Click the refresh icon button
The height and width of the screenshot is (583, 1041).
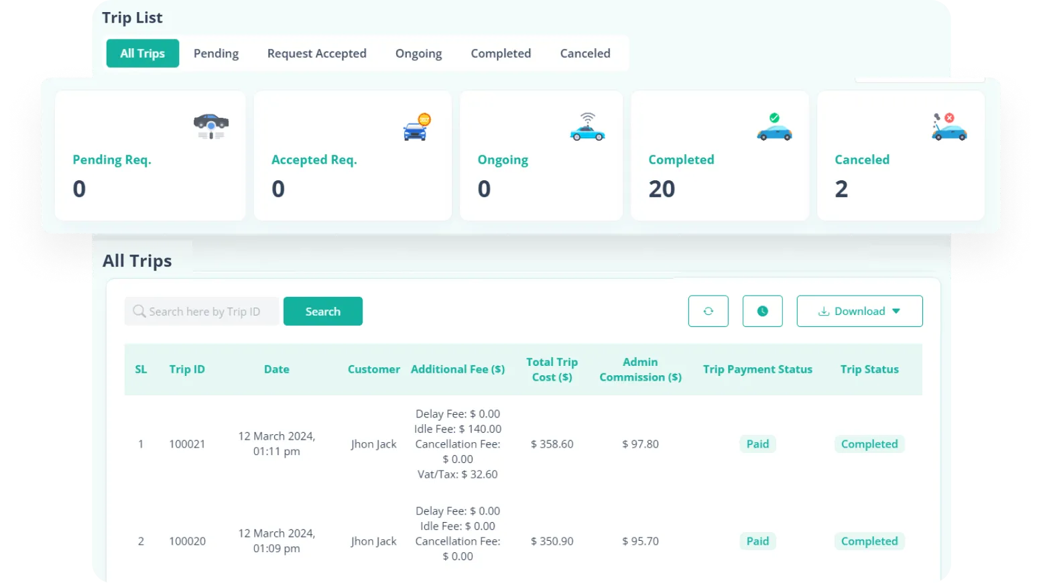click(x=708, y=311)
